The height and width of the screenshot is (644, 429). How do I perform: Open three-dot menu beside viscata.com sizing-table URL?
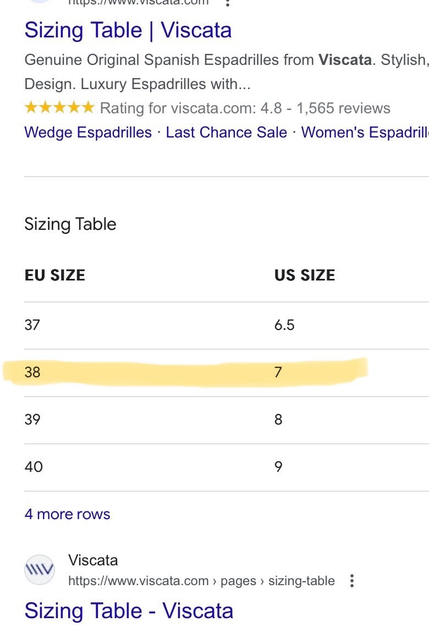point(352,581)
